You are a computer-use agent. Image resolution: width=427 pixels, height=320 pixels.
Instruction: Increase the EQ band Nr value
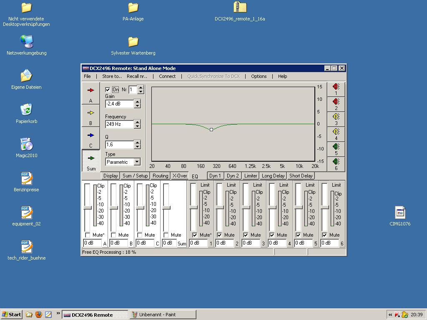[141, 87]
